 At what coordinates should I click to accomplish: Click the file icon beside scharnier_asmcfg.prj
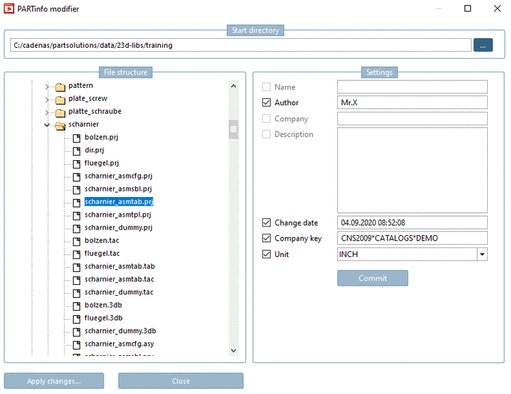pos(76,177)
